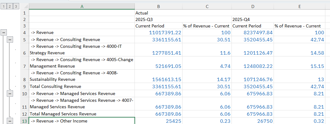Image resolution: width=330 pixels, height=124 pixels.
Task: Collapse the Other Income group at row 13
Action: coord(10,121)
